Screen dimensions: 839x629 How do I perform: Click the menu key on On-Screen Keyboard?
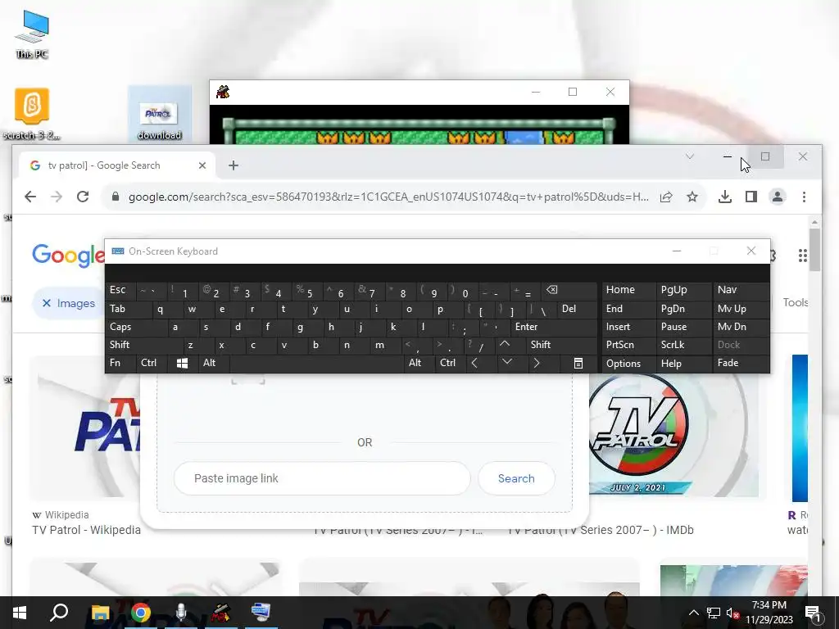click(578, 363)
